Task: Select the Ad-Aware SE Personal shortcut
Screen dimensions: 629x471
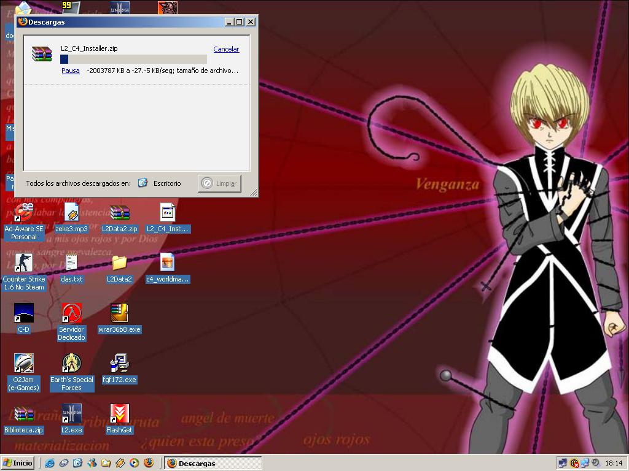Action: (x=24, y=221)
